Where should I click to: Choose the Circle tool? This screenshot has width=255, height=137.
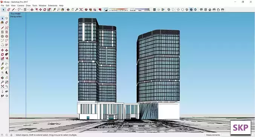click(x=2, y=36)
